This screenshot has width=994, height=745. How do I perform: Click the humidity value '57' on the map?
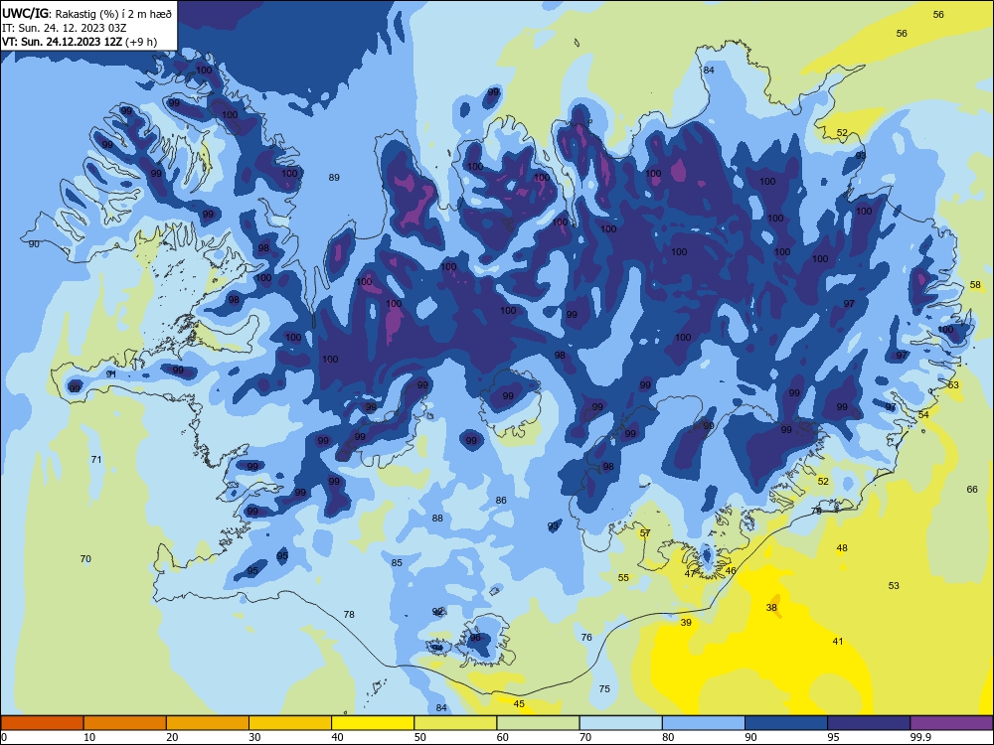[x=645, y=533]
